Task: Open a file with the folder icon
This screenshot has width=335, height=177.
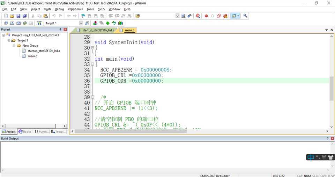Action: [x=12, y=16]
